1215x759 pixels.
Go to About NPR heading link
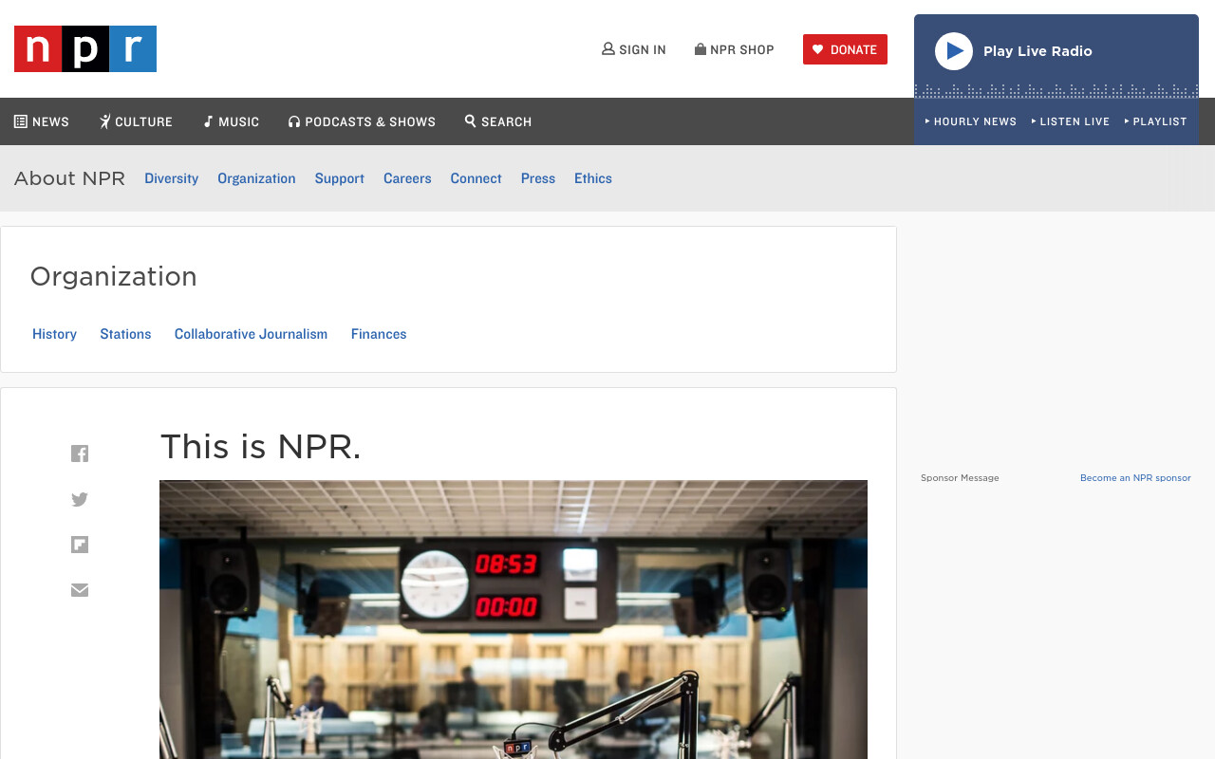(69, 178)
